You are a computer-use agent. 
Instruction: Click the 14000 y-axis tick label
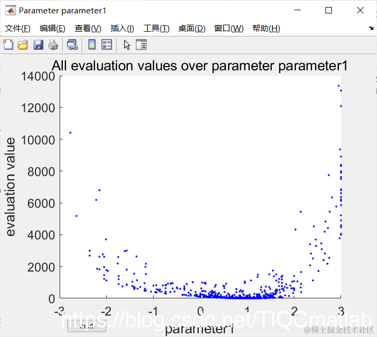coord(38,77)
